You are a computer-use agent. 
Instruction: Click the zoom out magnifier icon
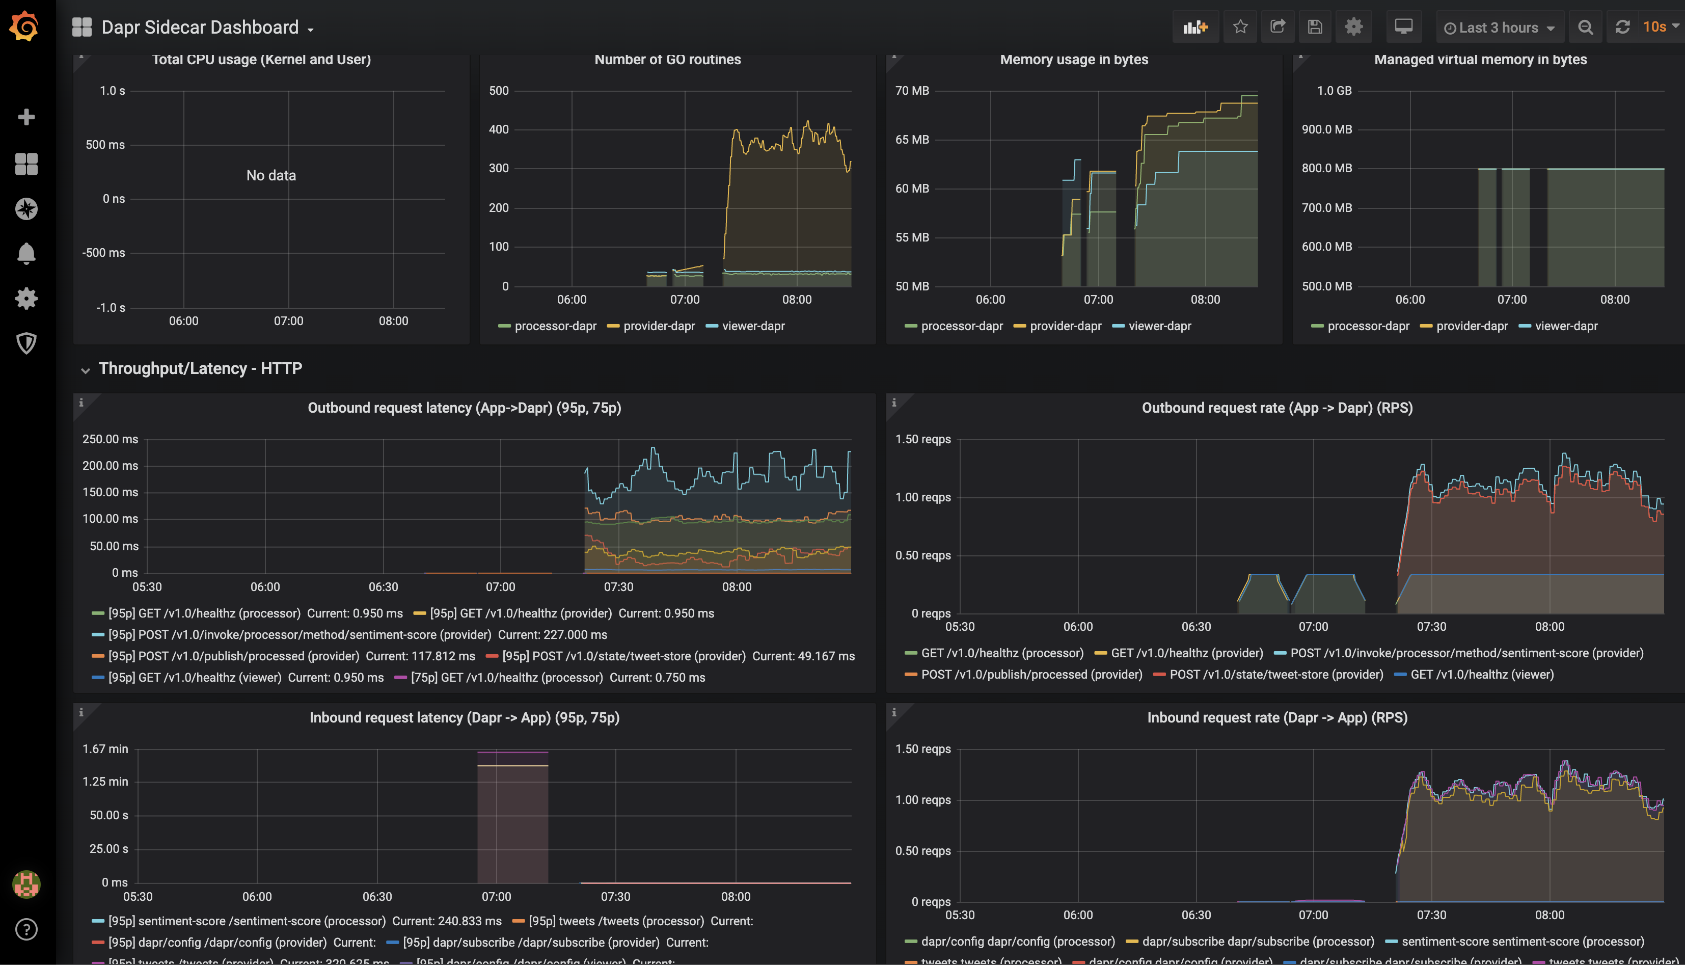pyautogui.click(x=1586, y=27)
